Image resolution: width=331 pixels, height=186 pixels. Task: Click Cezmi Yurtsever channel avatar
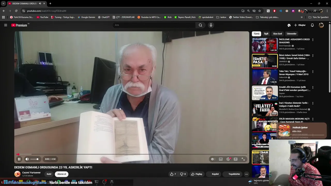click(17, 174)
